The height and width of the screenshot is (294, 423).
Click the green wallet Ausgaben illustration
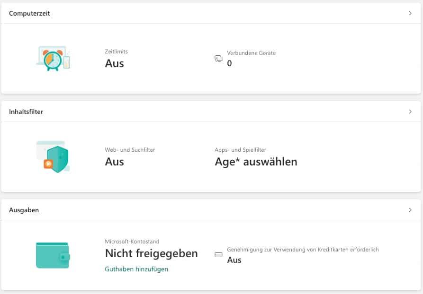pos(53,255)
